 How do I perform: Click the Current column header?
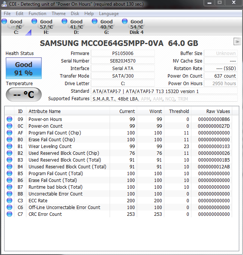tap(124, 111)
